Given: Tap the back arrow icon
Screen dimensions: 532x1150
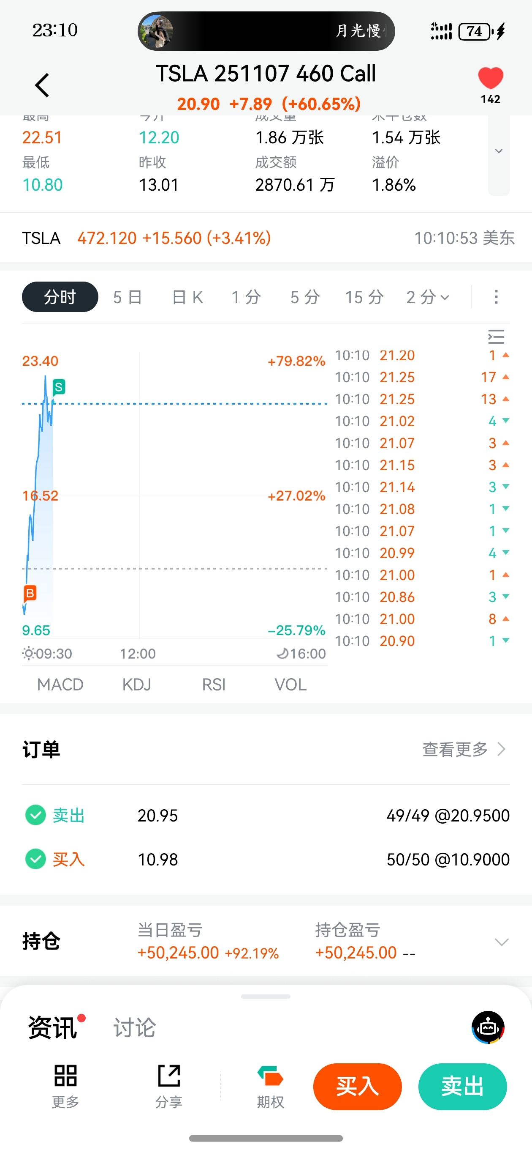Looking at the screenshot, I should [x=42, y=85].
